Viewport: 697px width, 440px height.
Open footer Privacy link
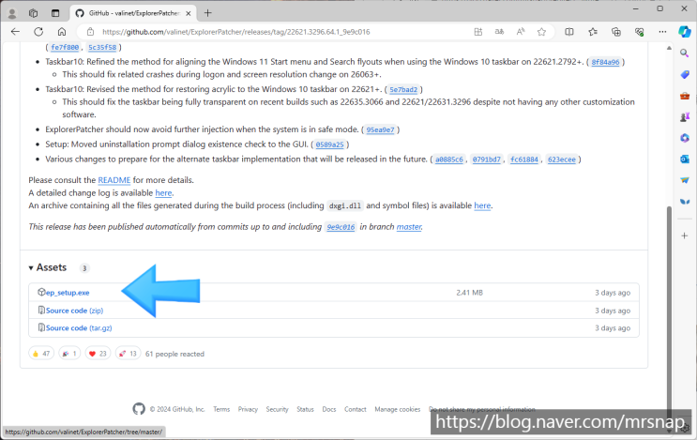tap(248, 409)
